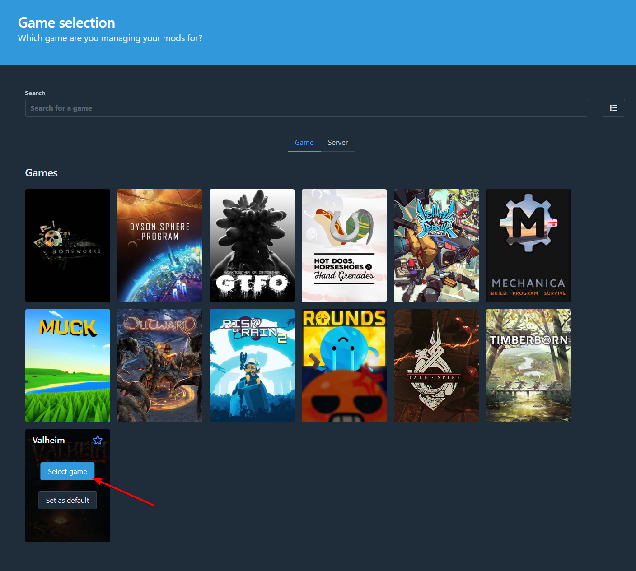Click Select game for Valheim
636x571 pixels.
tap(67, 471)
